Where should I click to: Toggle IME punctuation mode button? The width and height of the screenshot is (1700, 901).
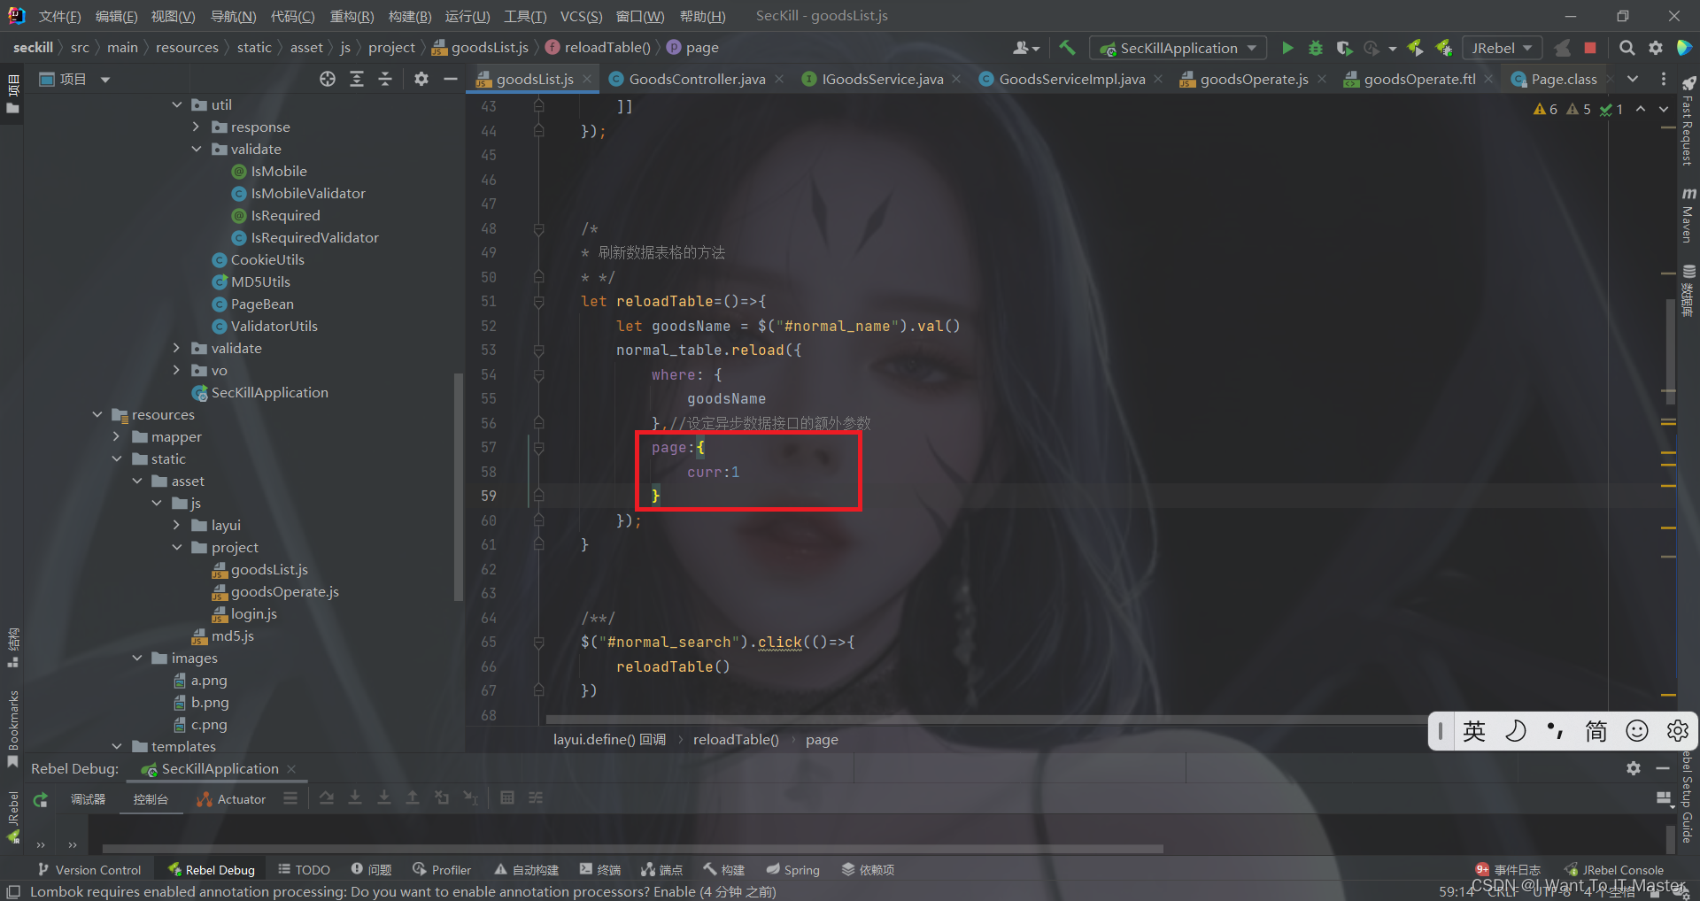tap(1556, 731)
